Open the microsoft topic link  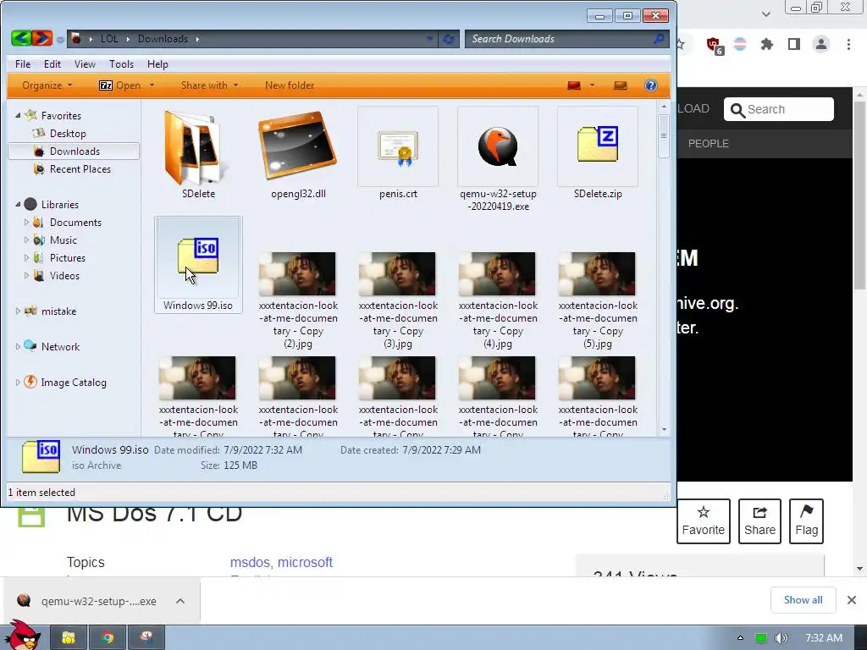305,562
